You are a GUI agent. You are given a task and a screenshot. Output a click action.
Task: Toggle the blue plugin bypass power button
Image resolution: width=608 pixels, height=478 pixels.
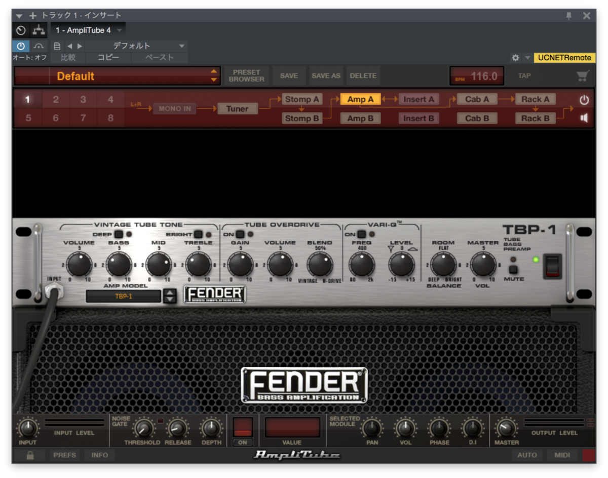click(x=21, y=46)
